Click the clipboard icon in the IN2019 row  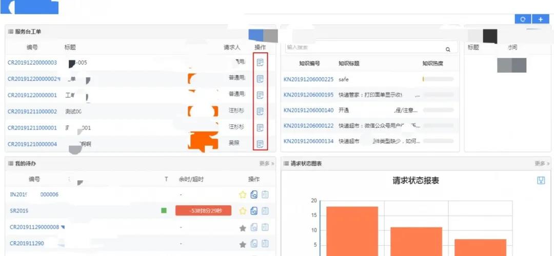[265, 195]
